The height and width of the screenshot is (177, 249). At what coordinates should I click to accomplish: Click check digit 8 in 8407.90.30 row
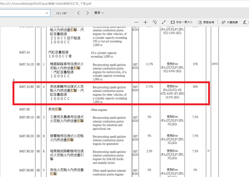44,151
